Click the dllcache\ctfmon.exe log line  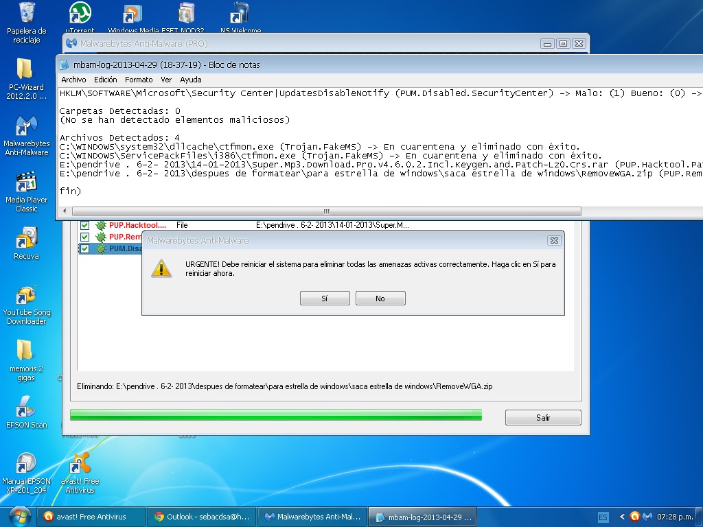pyautogui.click(x=319, y=147)
